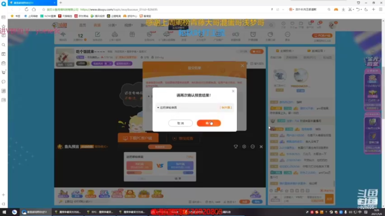Toggle browser night mode moon icon
The width and height of the screenshot is (385, 216).
(366, 9)
